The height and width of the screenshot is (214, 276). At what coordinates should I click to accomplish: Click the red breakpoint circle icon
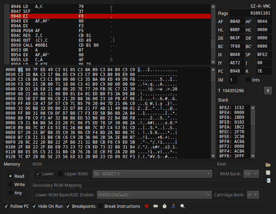[146, 206]
